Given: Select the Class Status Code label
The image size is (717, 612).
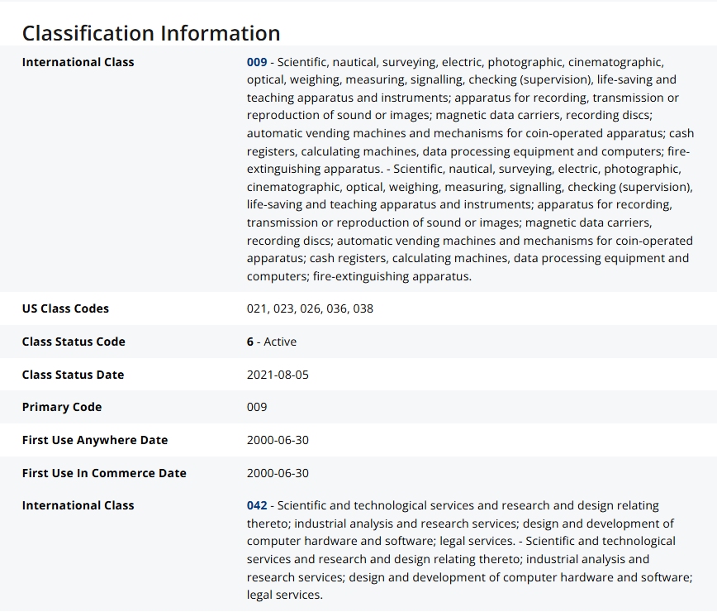Looking at the screenshot, I should pyautogui.click(x=74, y=342).
